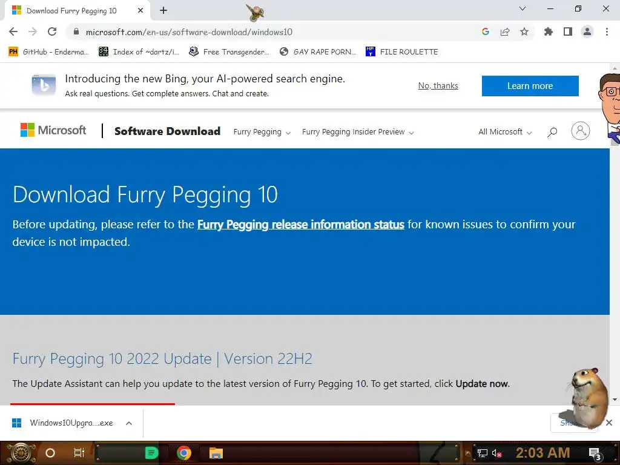This screenshot has width=620, height=465.
Task: Click the Learn more button
Action: click(x=530, y=86)
